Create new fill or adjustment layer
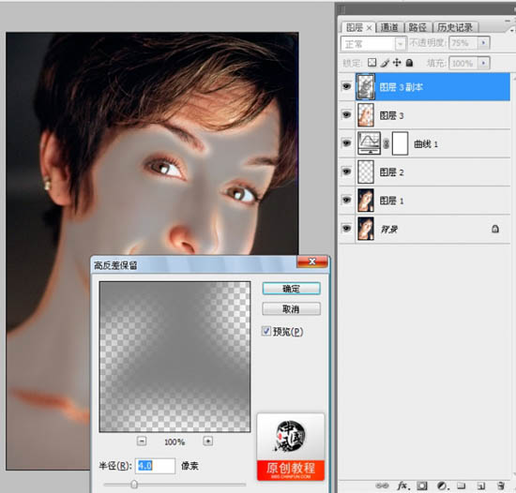The width and height of the screenshot is (516, 493). click(x=442, y=486)
